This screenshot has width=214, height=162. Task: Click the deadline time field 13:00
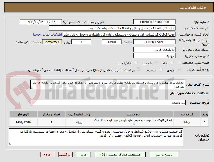tap(112, 42)
